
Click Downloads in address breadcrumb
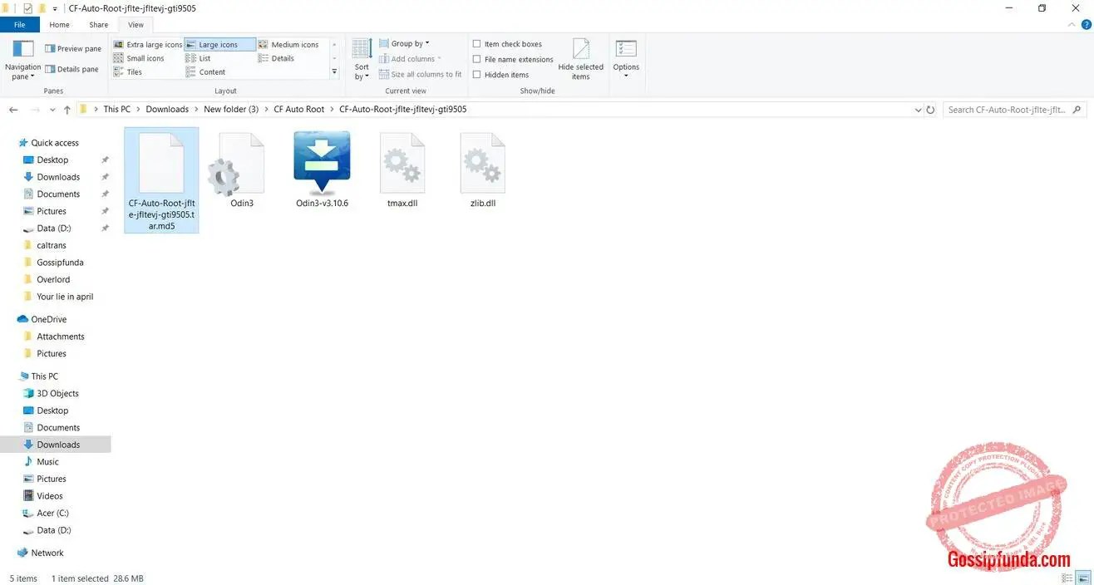point(167,109)
